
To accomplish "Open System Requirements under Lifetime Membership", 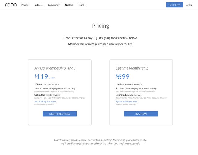I will (x=127, y=101).
